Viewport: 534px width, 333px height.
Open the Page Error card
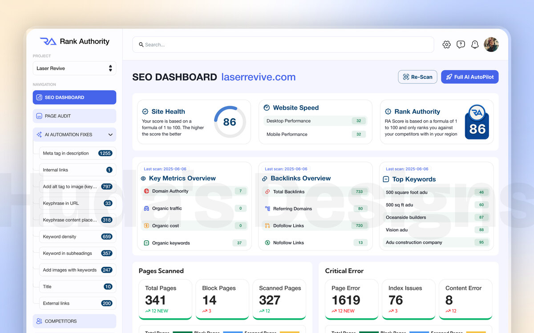[352, 299]
